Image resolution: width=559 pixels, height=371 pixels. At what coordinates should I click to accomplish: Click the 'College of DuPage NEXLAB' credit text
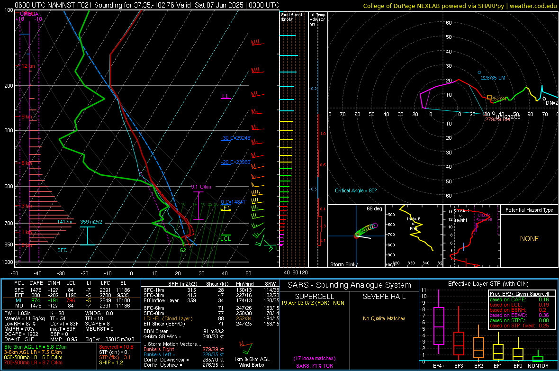tap(460, 6)
